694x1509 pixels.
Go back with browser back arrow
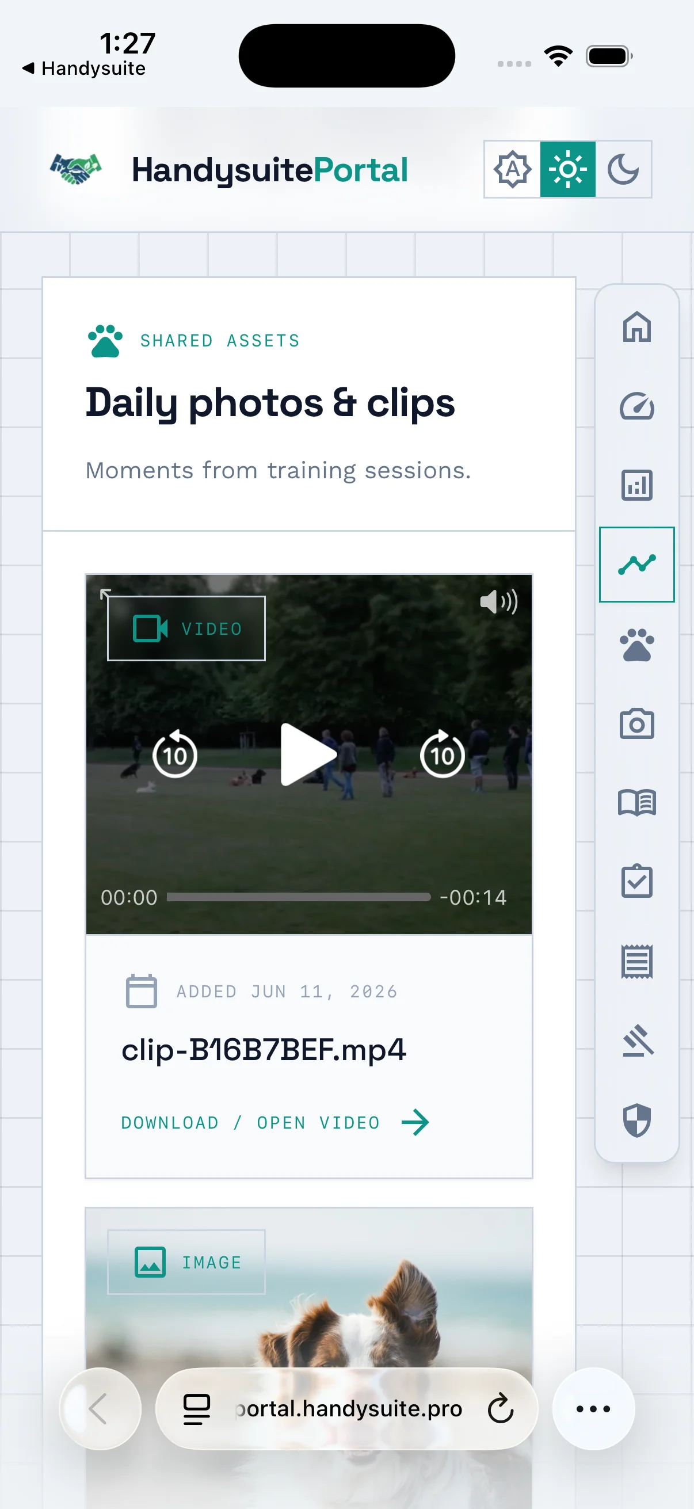[x=100, y=1408]
